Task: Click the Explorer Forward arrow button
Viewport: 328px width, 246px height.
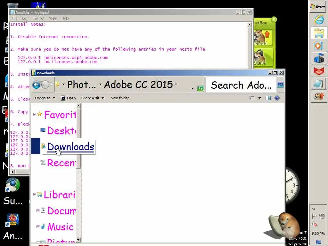Action: click(x=45, y=85)
